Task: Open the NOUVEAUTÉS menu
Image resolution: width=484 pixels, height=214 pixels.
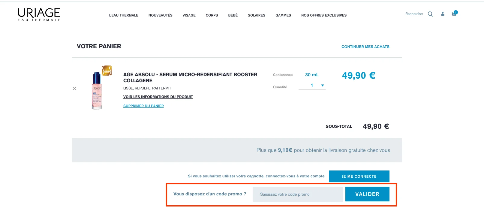Action: (x=161, y=15)
